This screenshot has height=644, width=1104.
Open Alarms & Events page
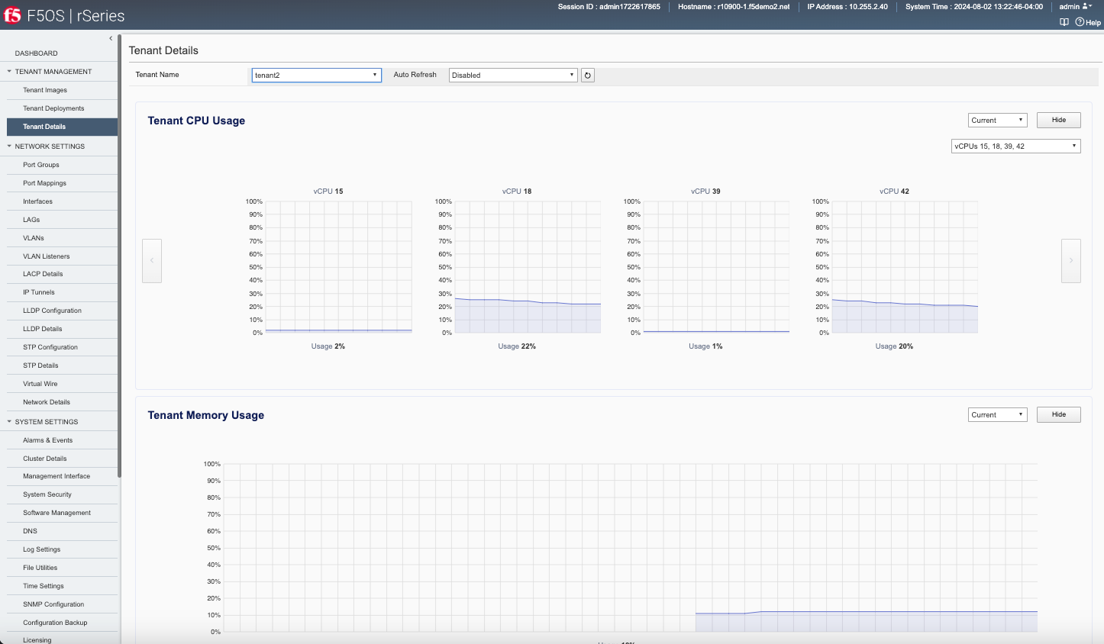tap(62, 440)
